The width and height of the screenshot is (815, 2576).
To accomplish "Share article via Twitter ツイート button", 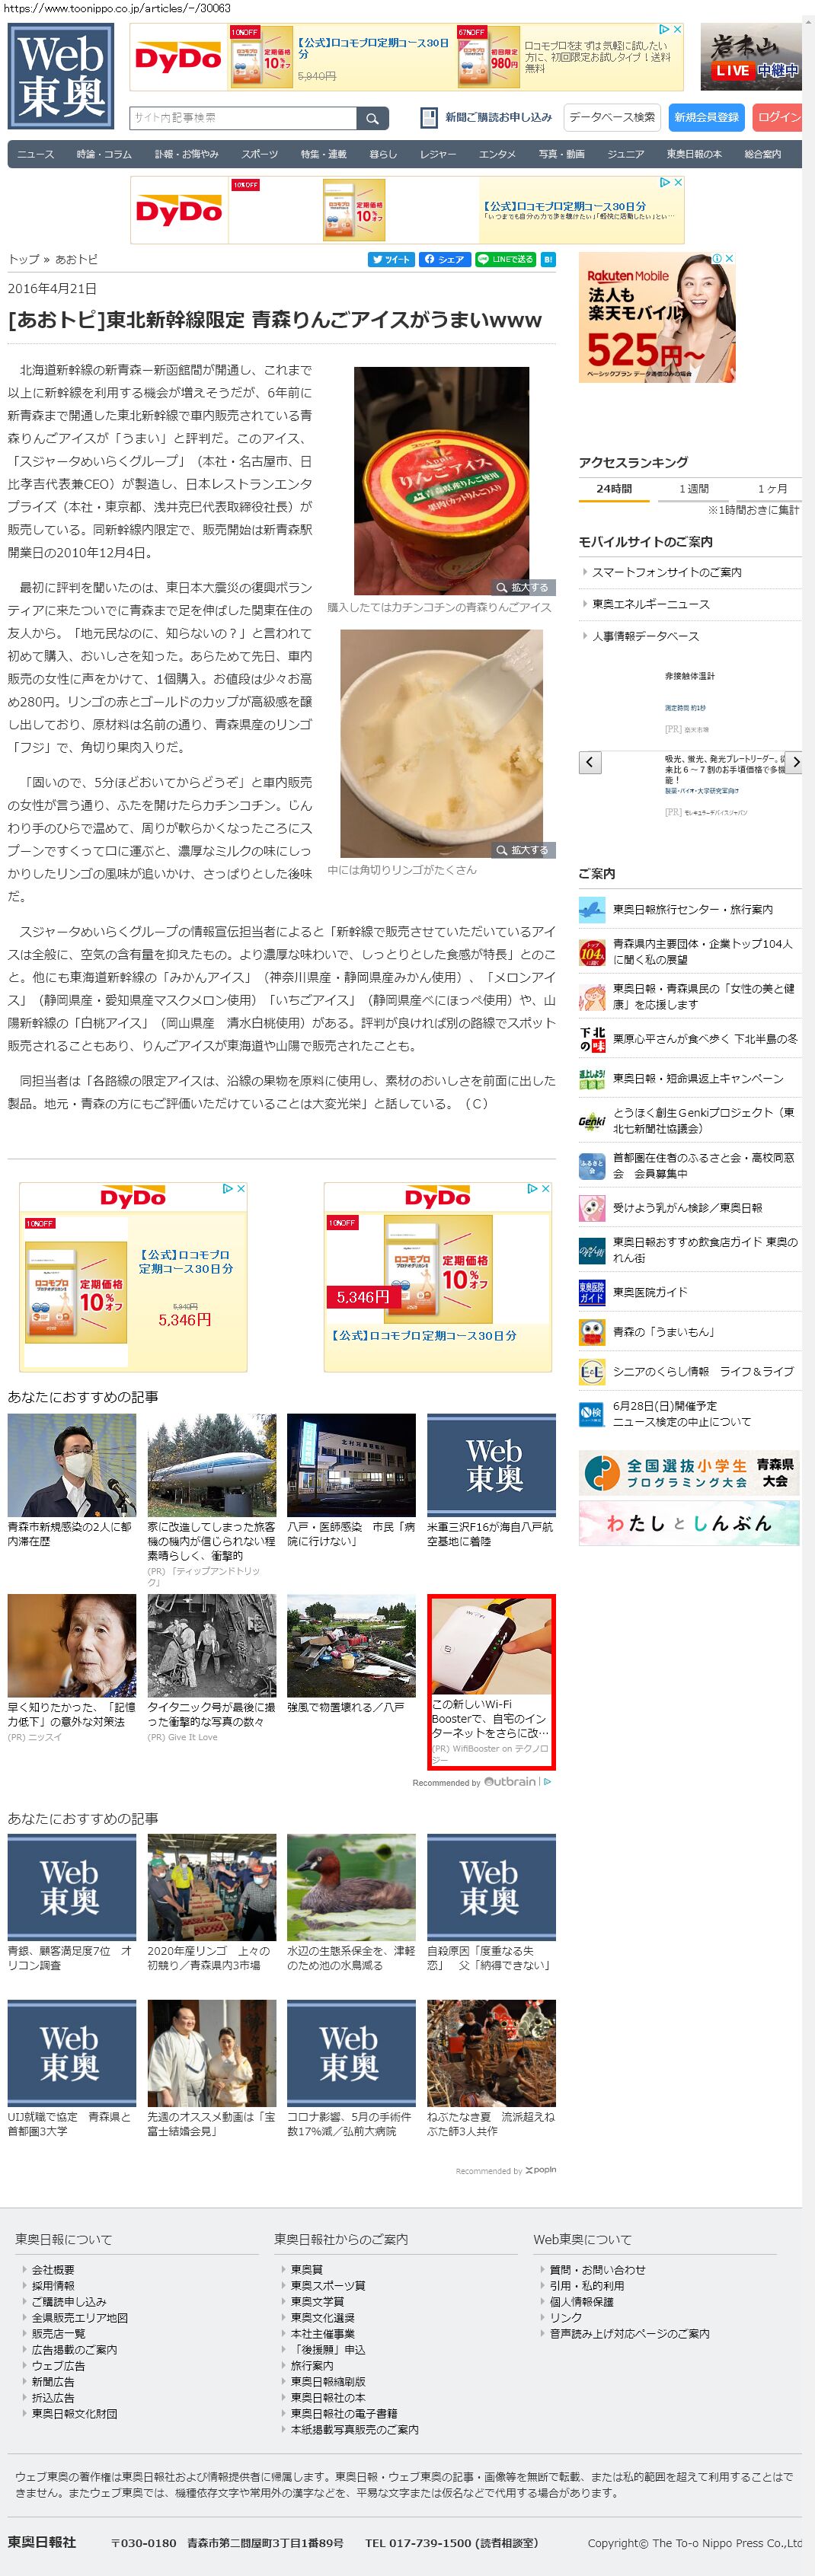I will (391, 259).
